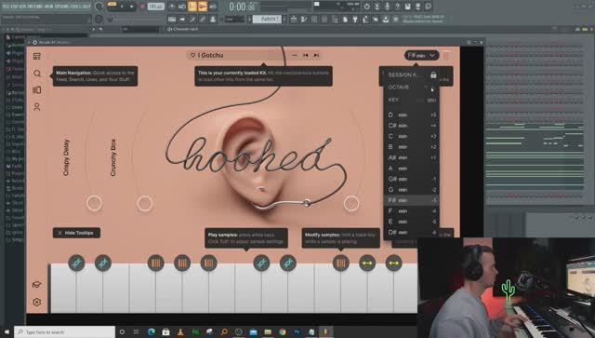Select C# min from the key list
Image resolution: width=595 pixels, height=338 pixels.
[x=411, y=126]
